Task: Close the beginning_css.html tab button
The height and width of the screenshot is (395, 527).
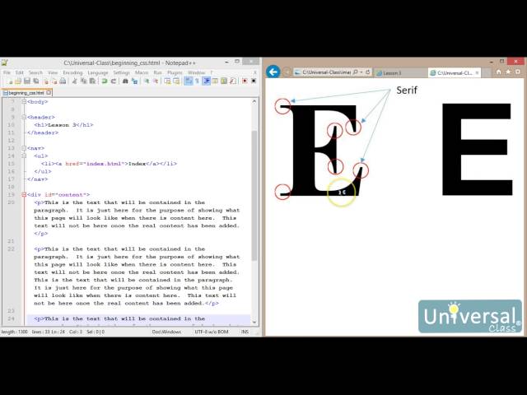Action: pos(49,92)
